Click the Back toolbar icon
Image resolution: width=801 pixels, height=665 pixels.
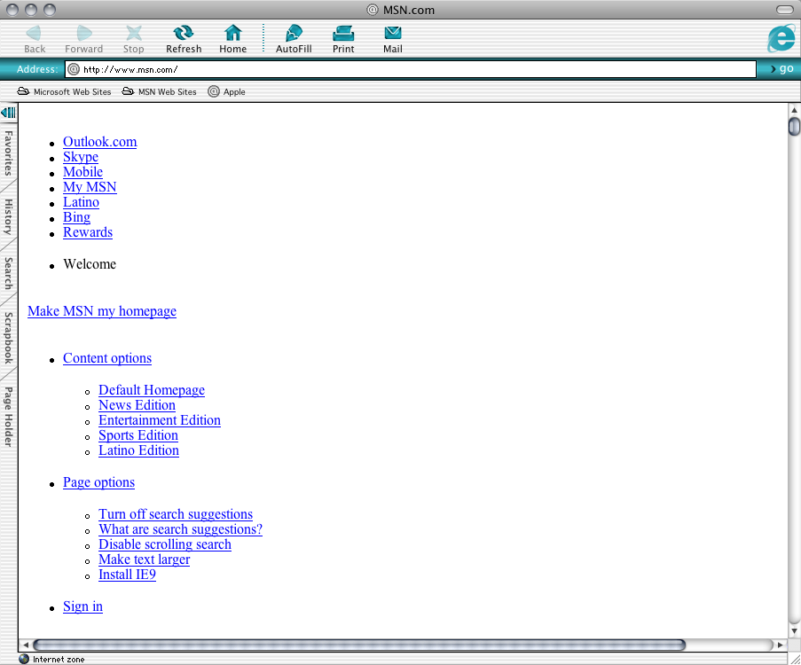coord(35,34)
